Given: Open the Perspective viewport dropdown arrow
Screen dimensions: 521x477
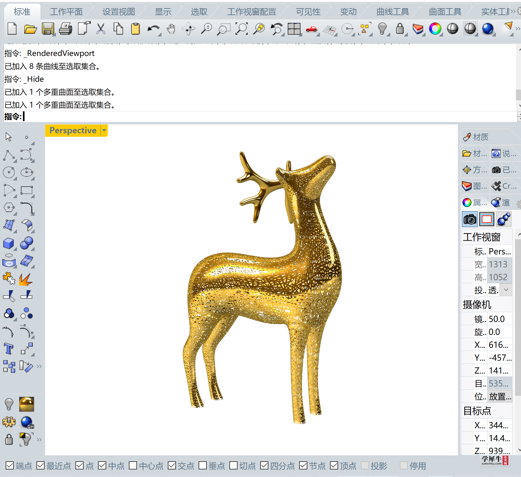Looking at the screenshot, I should [x=104, y=130].
